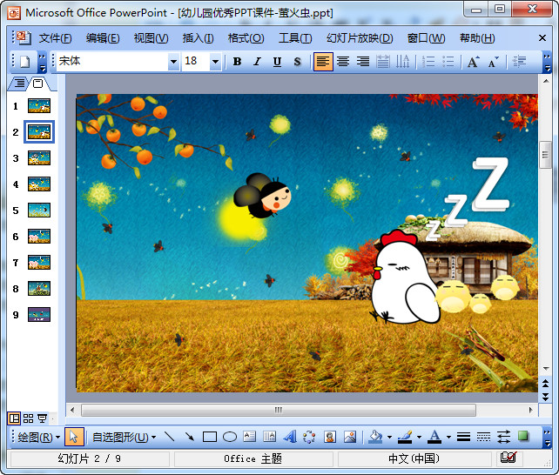Choose Select Objects arrow tool

click(74, 437)
